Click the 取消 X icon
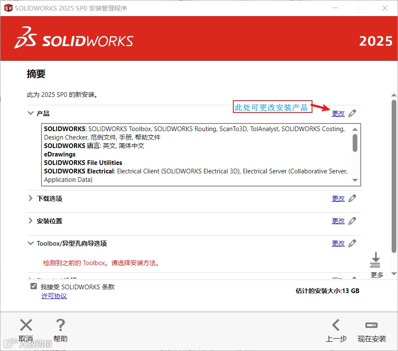 (26, 325)
